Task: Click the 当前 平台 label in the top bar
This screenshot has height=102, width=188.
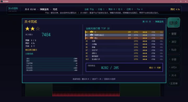Action: point(89,9)
